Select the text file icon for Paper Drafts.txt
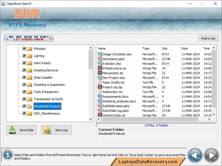Viewport: 222px width, 166px height. coord(100,82)
